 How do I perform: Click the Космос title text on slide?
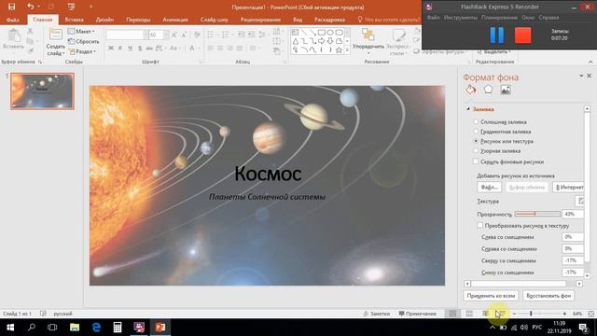[268, 175]
